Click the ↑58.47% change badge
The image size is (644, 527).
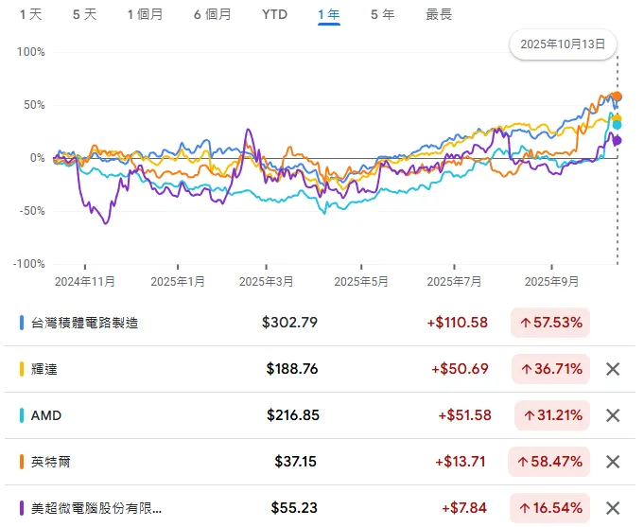point(549,462)
